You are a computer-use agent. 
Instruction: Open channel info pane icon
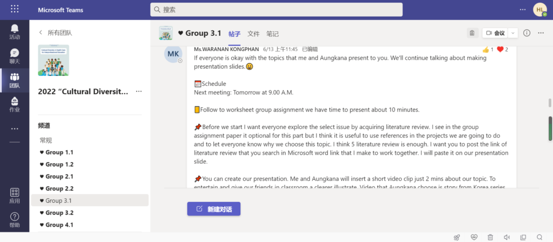click(526, 33)
